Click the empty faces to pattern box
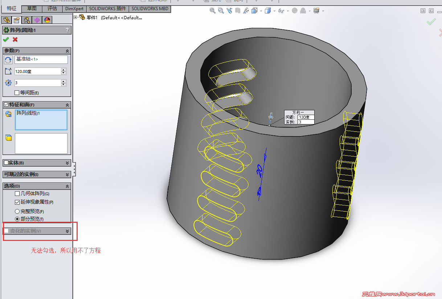The width and height of the screenshot is (442, 299). point(41,143)
